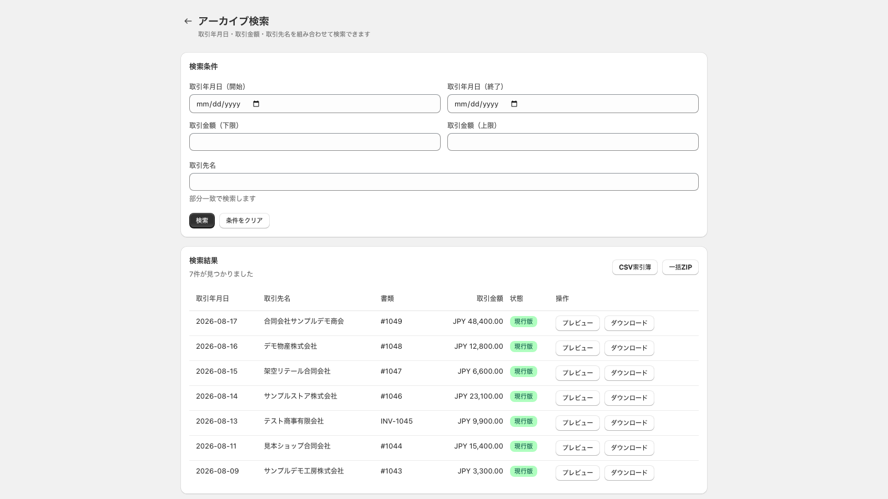Select デモ物産株式会社 cell
The height and width of the screenshot is (499, 888).
(x=290, y=346)
